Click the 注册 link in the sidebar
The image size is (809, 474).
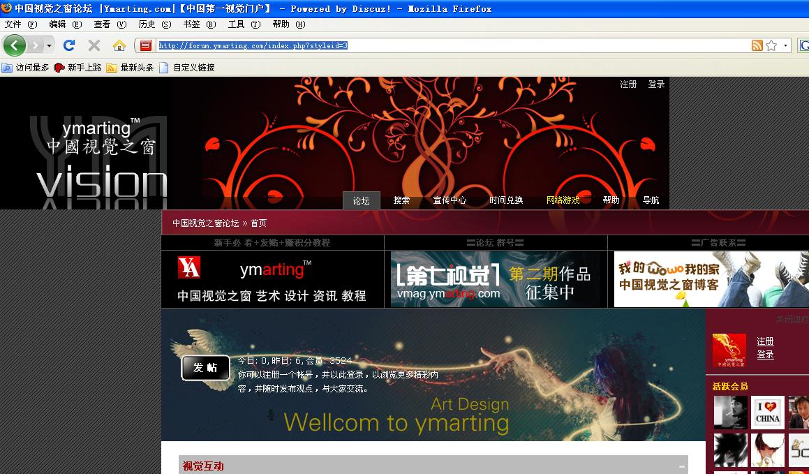(765, 341)
